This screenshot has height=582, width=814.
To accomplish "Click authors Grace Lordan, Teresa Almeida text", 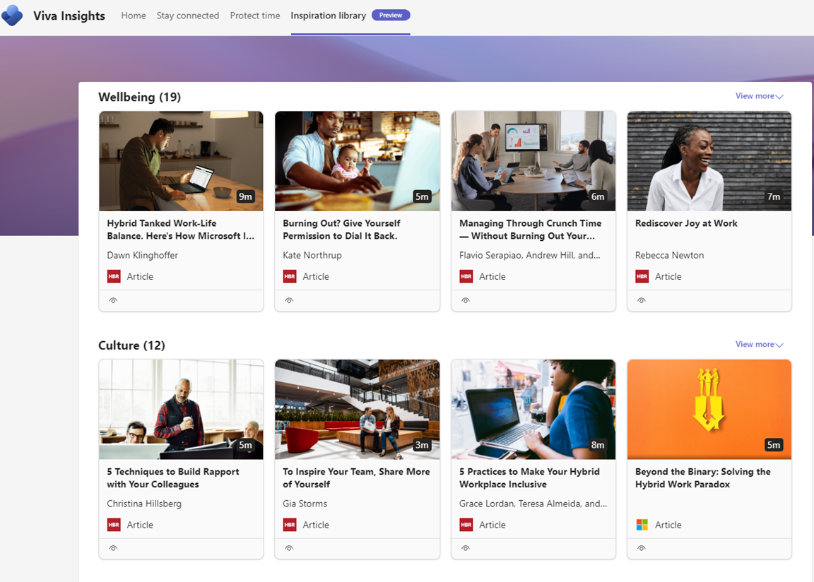I will [533, 504].
